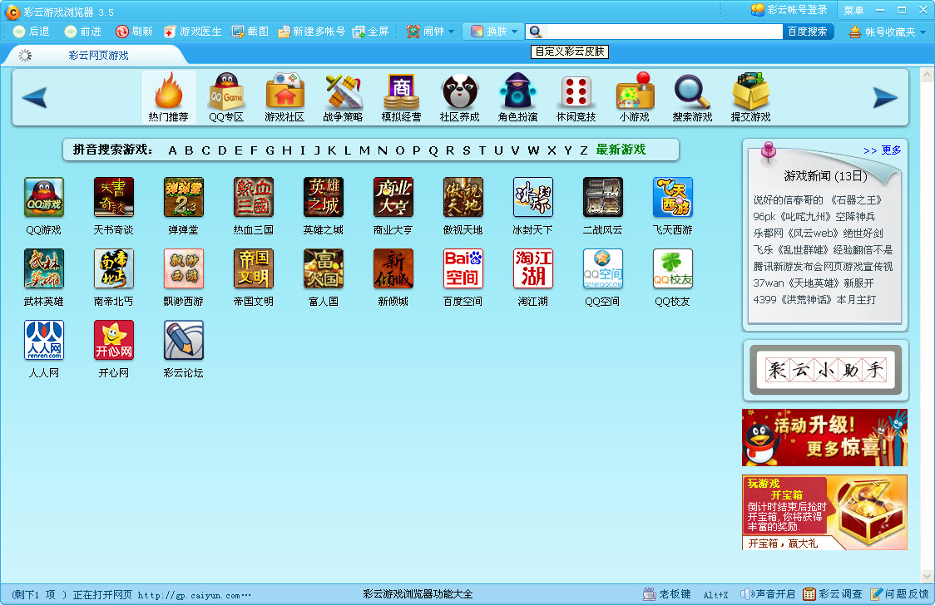Filter games by pinyin letter Q
This screenshot has width=935, height=605.
pyautogui.click(x=433, y=150)
